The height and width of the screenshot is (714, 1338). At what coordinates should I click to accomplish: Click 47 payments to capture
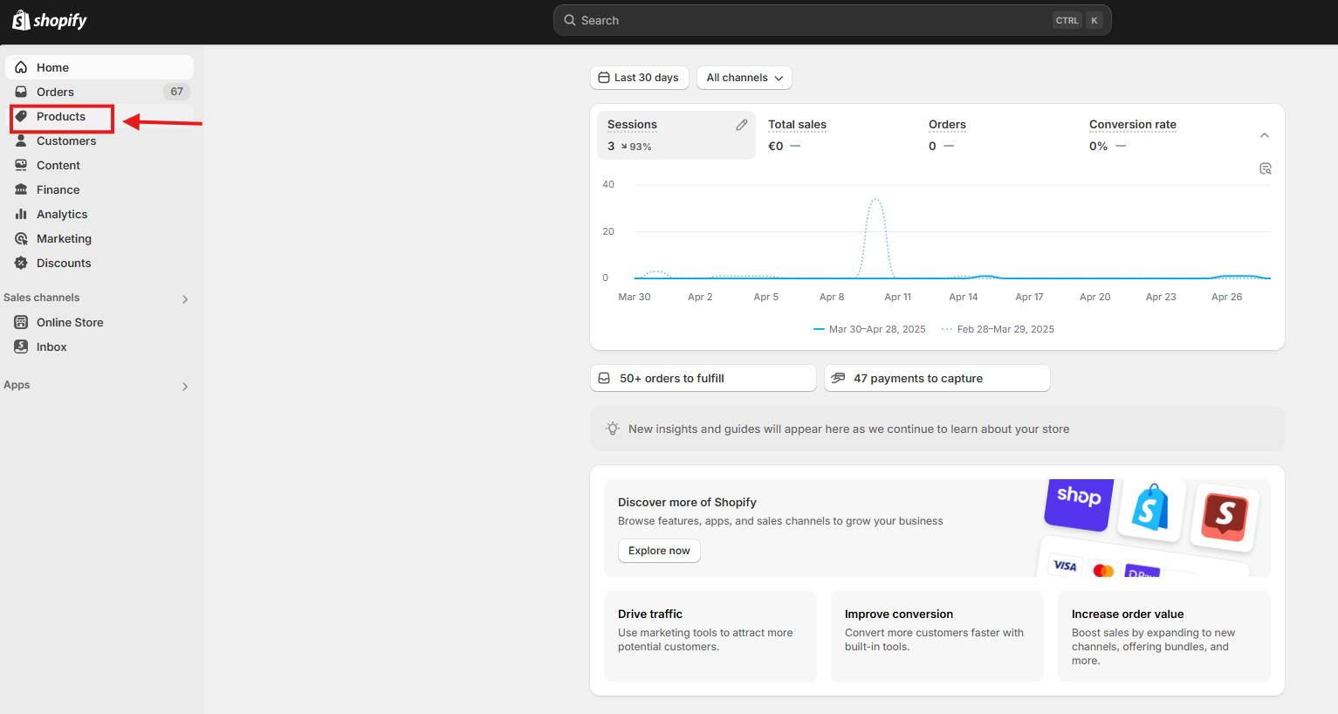(x=937, y=378)
